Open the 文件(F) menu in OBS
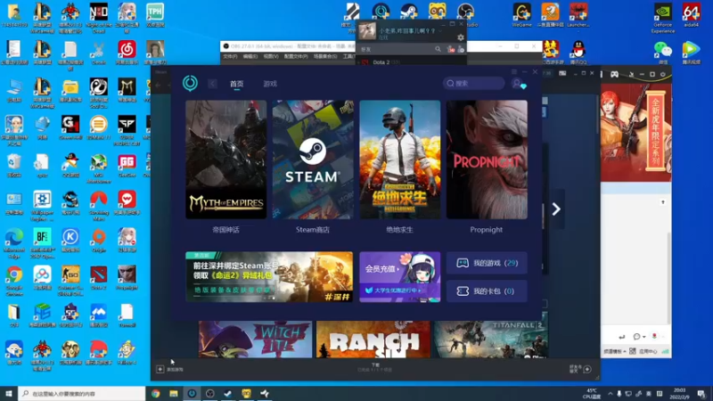Viewport: 713px width, 401px height. coord(230,56)
